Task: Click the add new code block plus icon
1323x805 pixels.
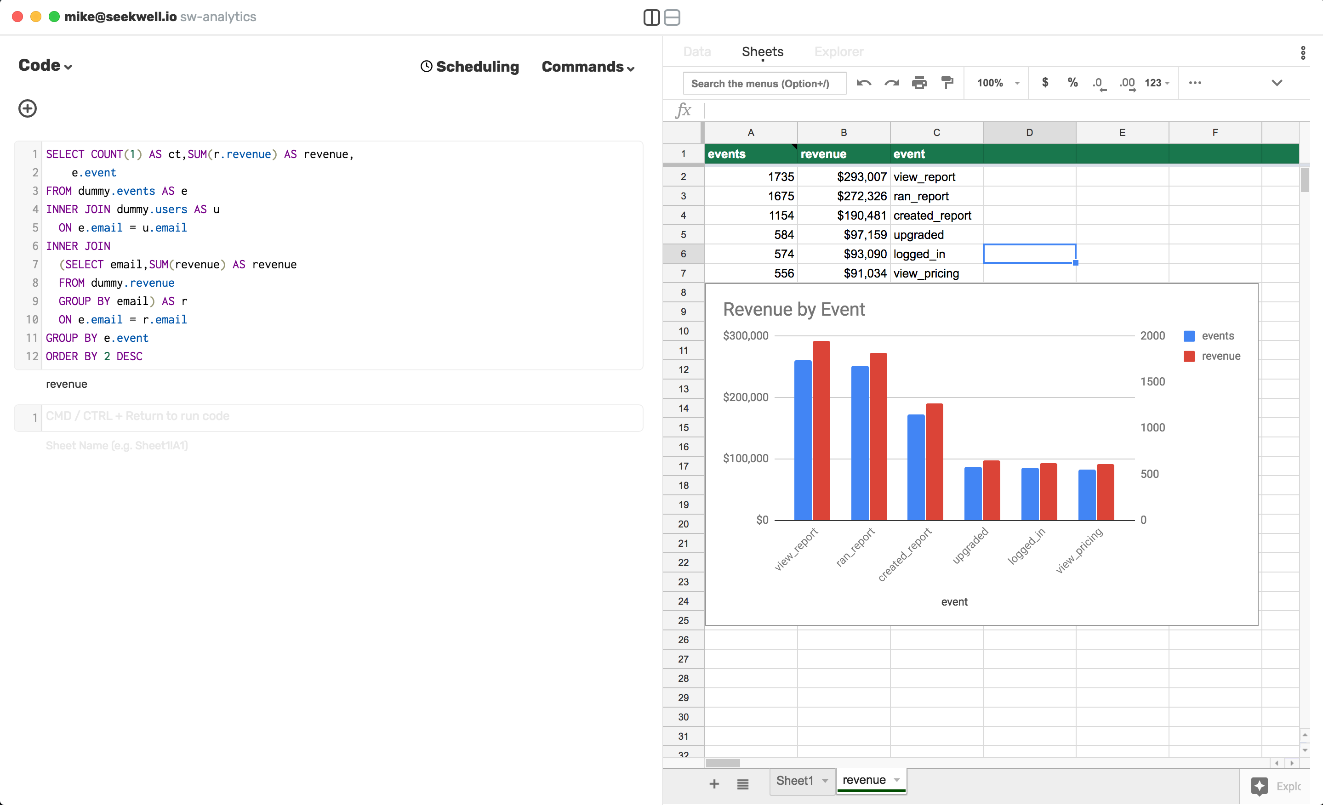Action: click(28, 108)
